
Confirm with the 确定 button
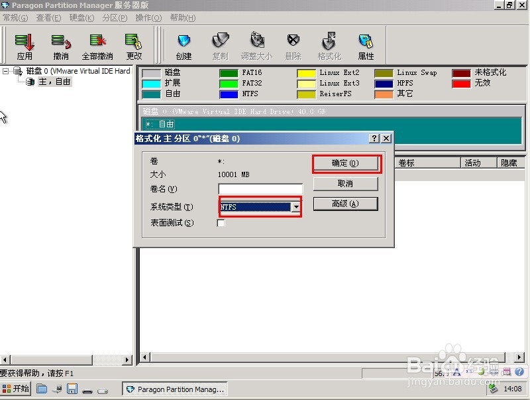345,163
